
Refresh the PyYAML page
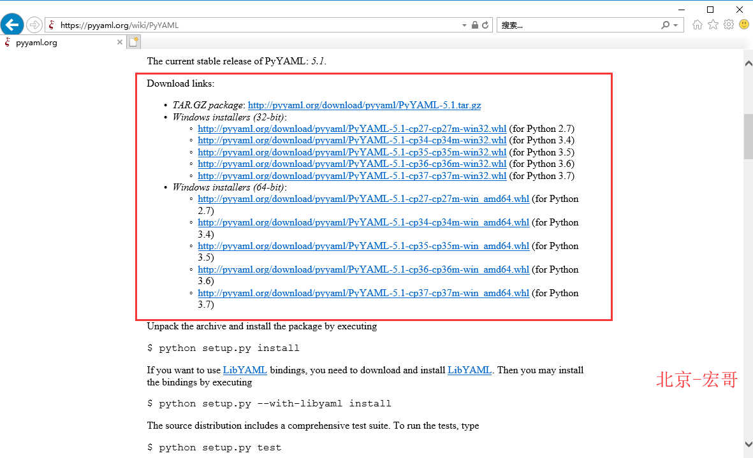pos(486,24)
